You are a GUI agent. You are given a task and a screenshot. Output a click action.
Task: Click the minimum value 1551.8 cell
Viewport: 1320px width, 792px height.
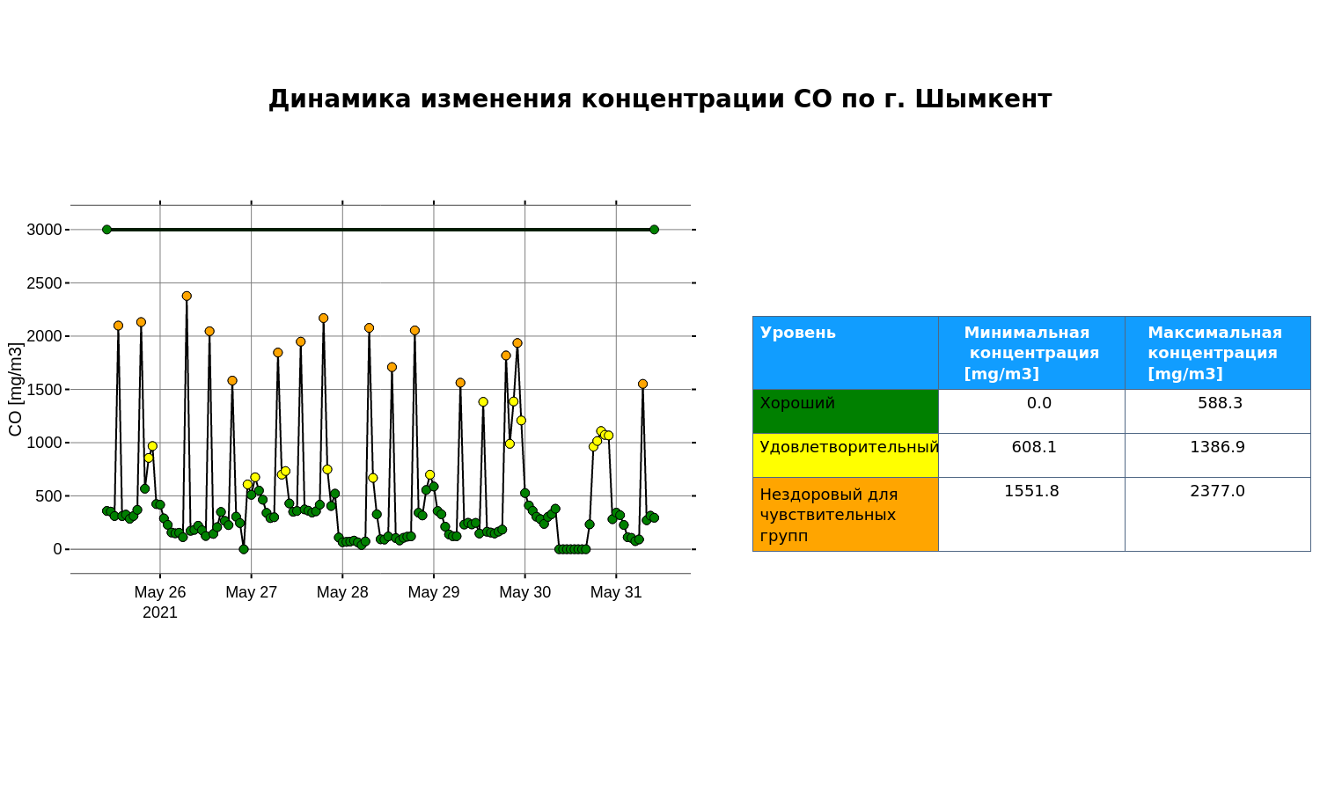1031,515
